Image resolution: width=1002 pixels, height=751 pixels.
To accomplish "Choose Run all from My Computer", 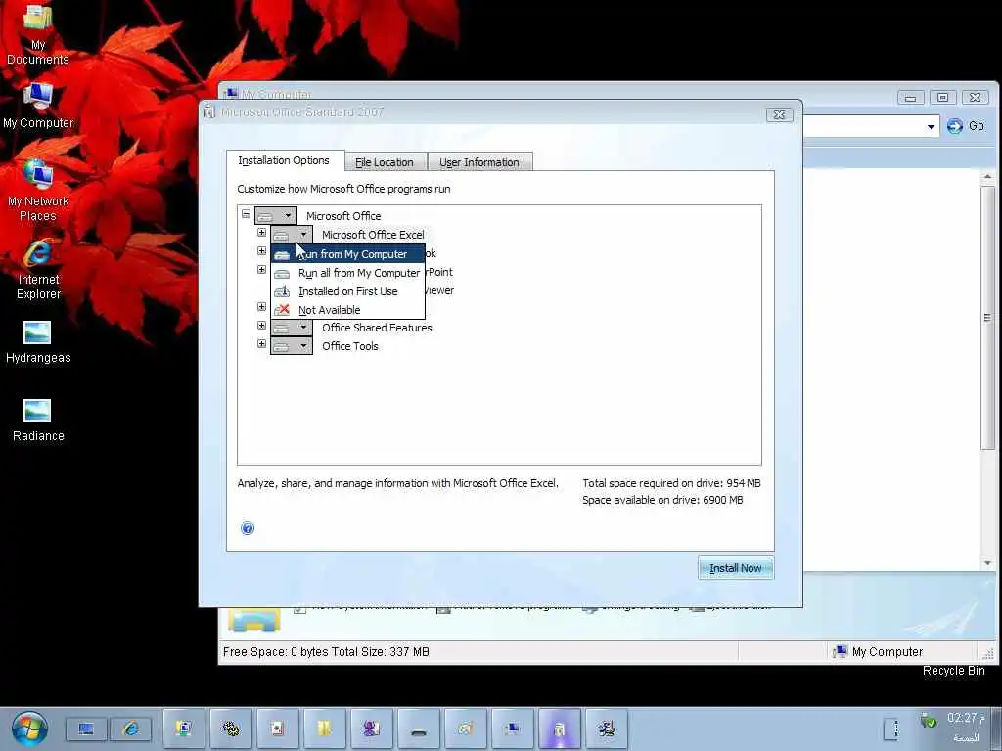I will point(347,273).
